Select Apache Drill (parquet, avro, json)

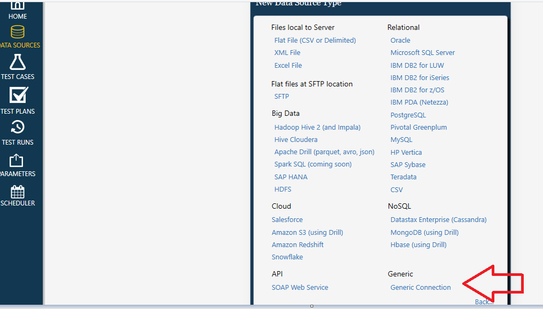(324, 152)
